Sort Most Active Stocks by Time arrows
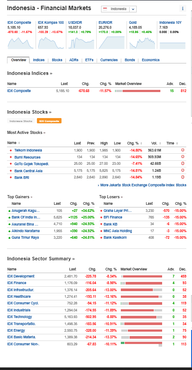The image size is (192, 370). point(177,143)
